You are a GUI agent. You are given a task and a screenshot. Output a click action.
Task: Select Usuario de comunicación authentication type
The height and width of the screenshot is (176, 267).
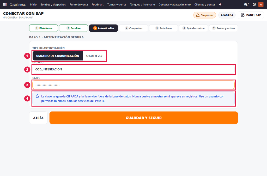click(58, 56)
